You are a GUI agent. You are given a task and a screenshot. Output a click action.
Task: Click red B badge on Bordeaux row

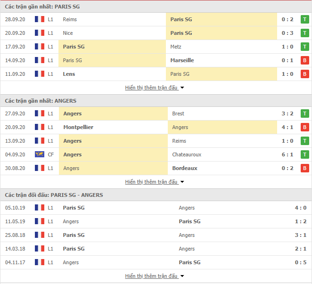[x=304, y=168]
